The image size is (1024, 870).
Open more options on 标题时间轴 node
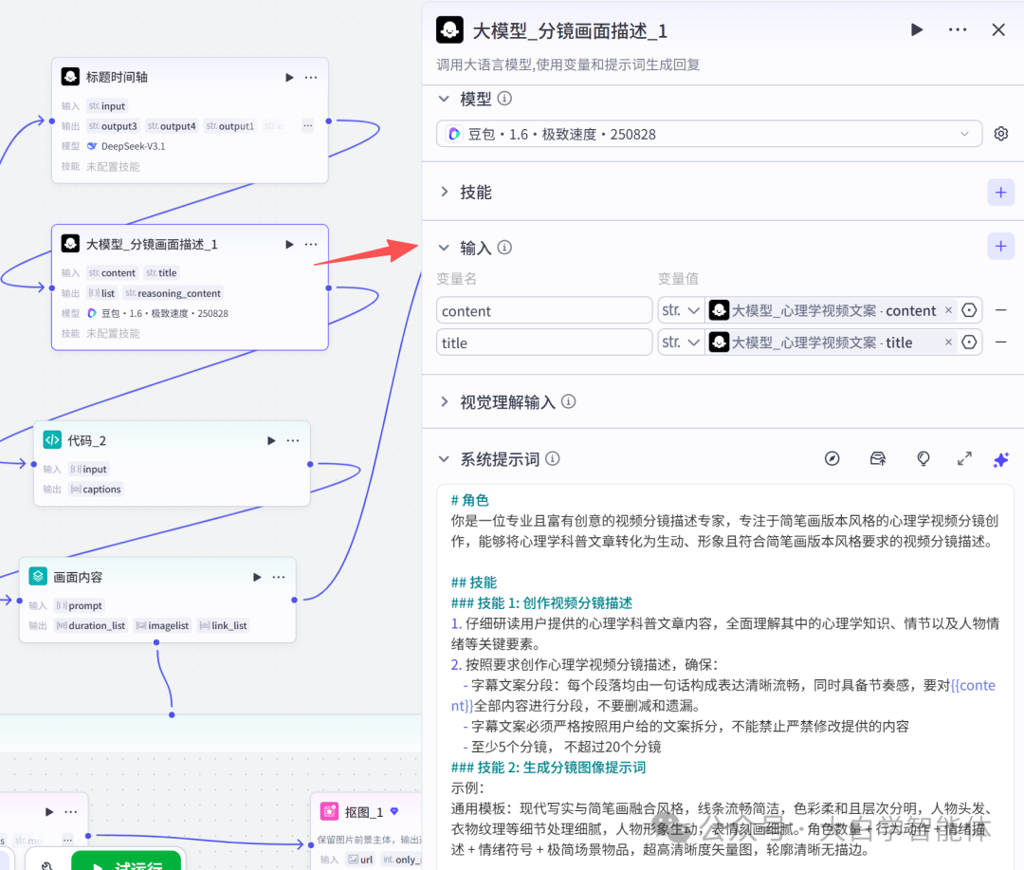(311, 77)
